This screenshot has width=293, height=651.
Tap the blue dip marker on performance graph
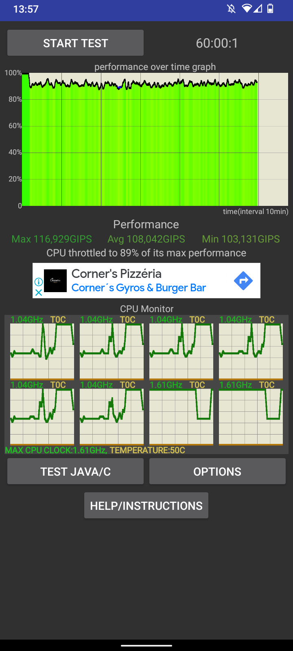[x=119, y=87]
